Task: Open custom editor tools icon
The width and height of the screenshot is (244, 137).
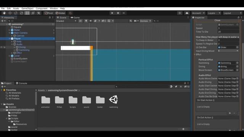Action: (x=39, y=13)
